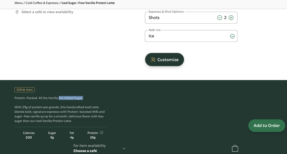Expand the Choose a café chevron
Image resolution: width=287 pixels, height=154 pixels.
124,148
